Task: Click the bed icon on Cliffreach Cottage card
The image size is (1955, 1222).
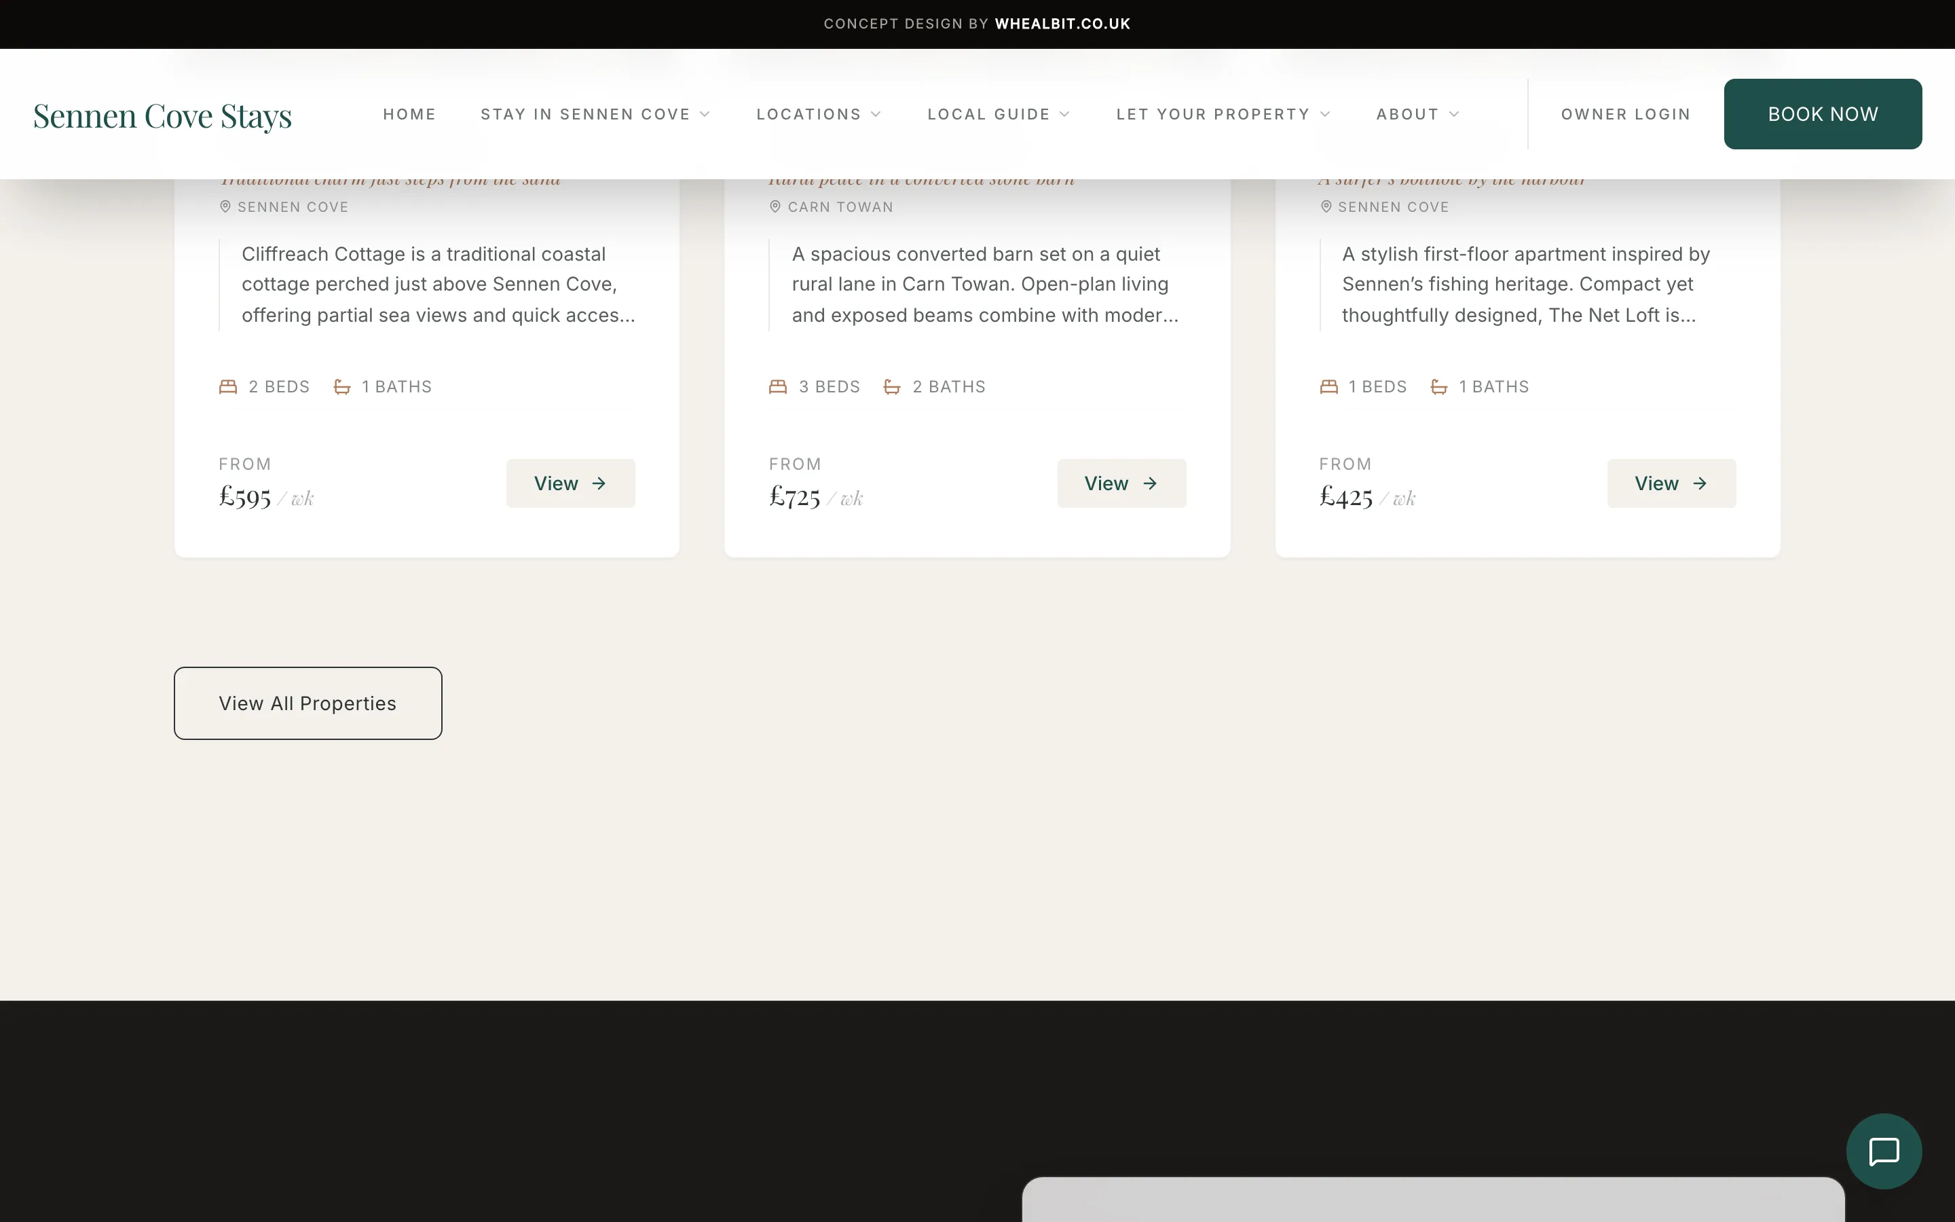Action: [228, 387]
